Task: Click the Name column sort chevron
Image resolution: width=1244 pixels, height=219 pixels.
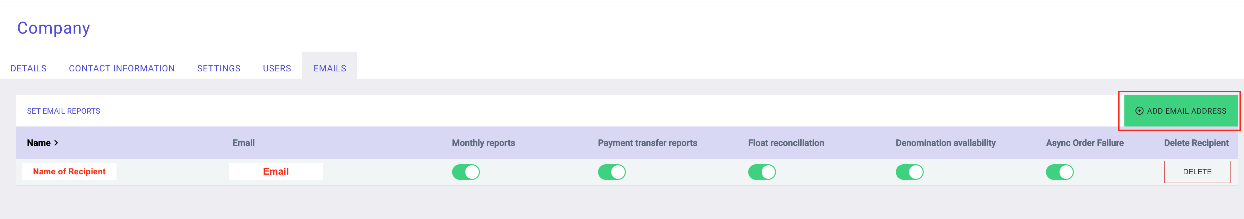Action: point(56,143)
